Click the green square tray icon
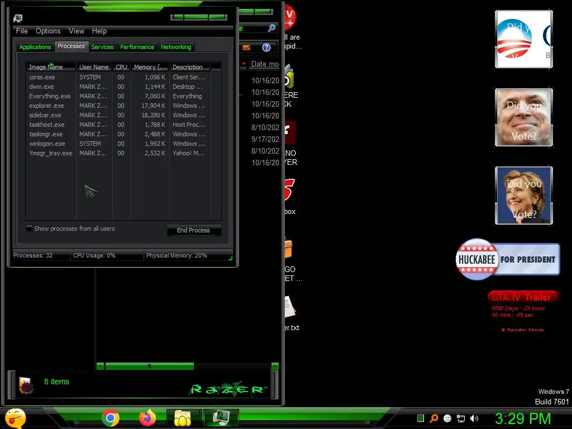 point(421,418)
